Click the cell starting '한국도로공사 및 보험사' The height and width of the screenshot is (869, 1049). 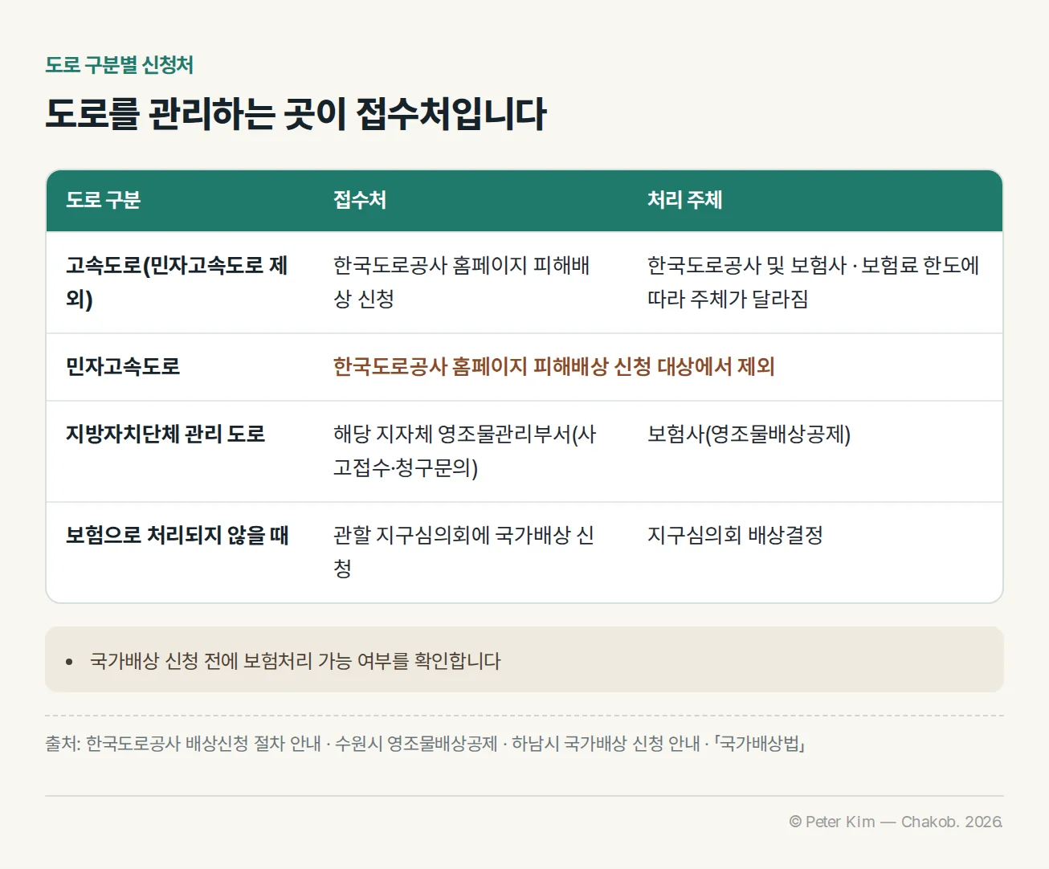pos(814,282)
